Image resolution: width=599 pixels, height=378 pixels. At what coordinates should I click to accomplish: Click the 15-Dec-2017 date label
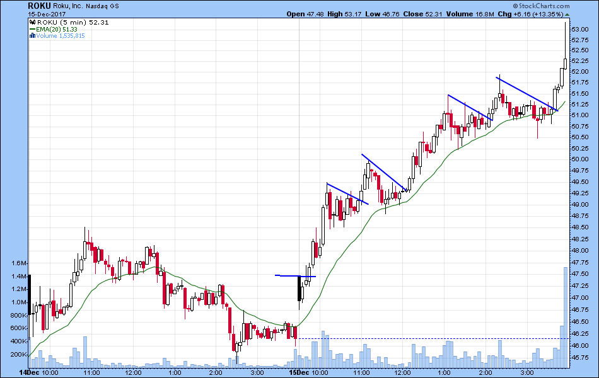(47, 14)
